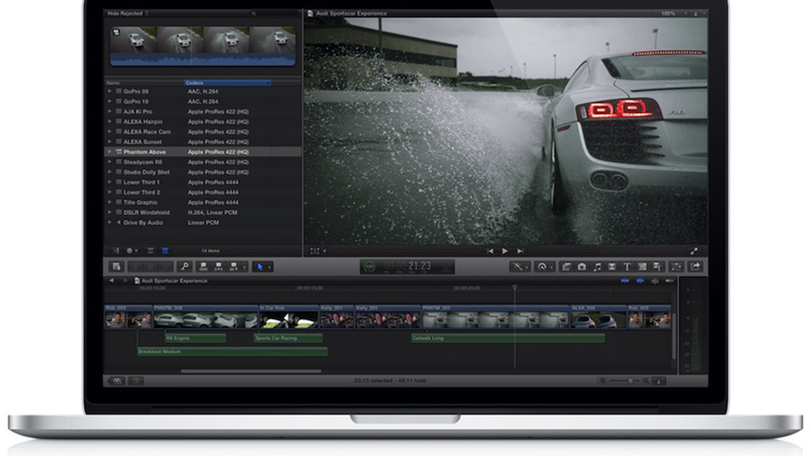Open the Music and Sound browser
The image size is (811, 456).
[597, 267]
